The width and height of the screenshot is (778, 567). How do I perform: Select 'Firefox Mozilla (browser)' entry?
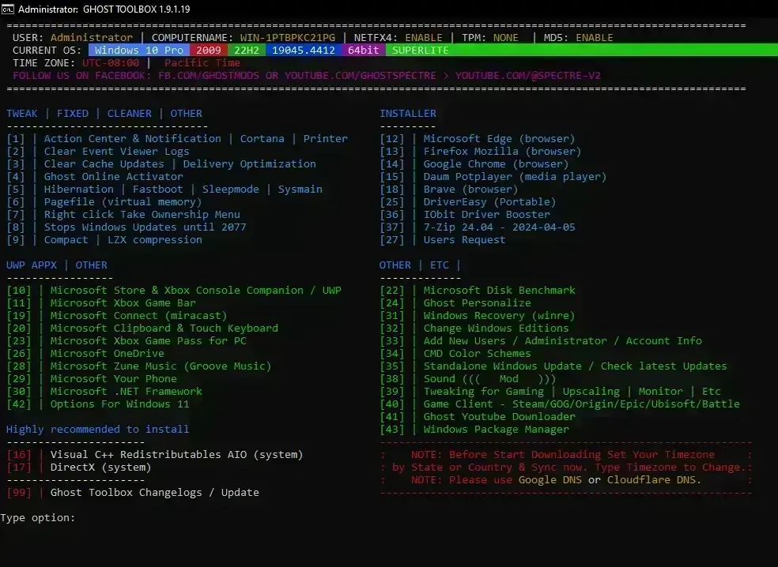pyautogui.click(x=480, y=151)
